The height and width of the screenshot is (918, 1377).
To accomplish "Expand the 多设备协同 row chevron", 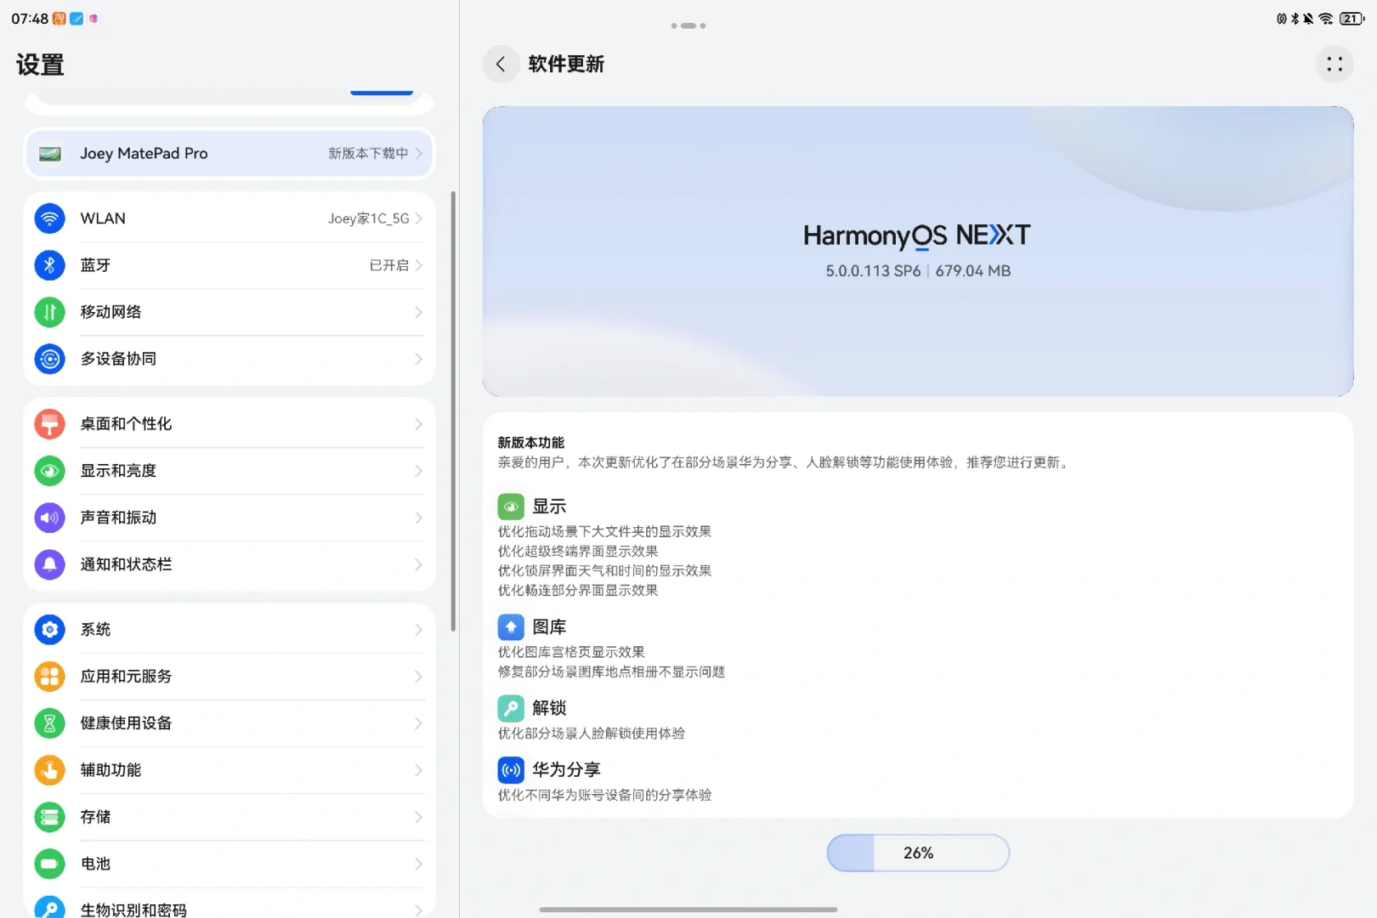I will 418,359.
